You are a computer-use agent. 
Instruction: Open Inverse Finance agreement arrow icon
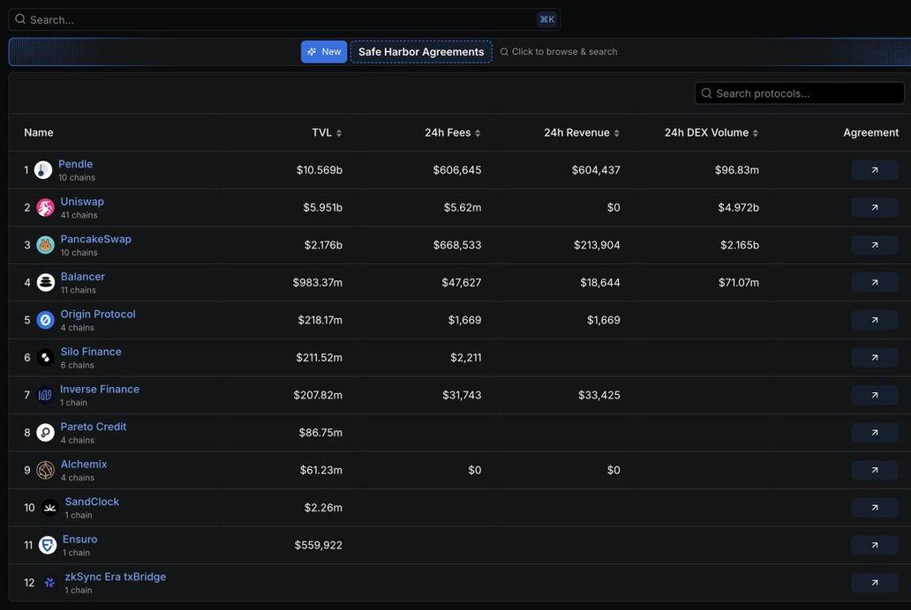pos(875,395)
